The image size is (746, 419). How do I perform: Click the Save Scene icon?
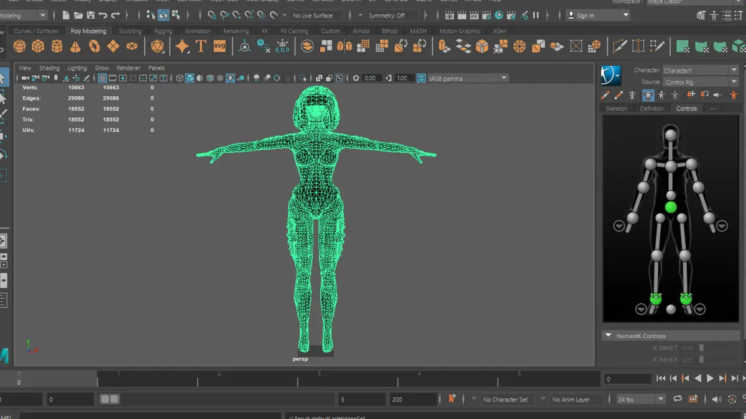coord(90,15)
